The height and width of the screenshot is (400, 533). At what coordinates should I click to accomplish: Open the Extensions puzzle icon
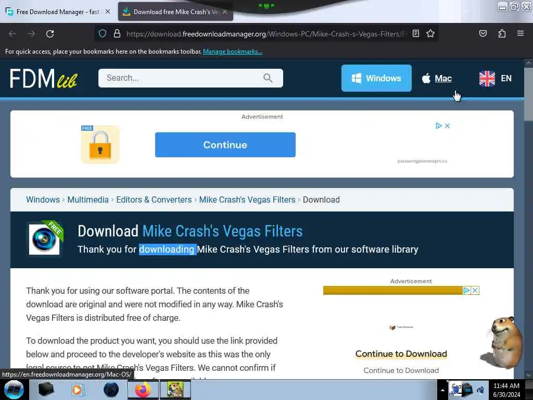pyautogui.click(x=502, y=33)
